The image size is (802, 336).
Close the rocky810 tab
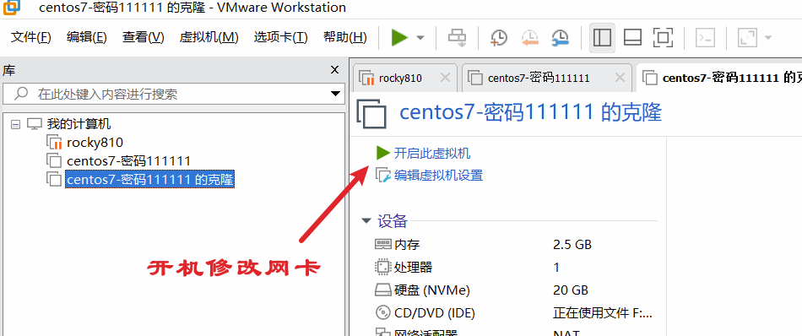(445, 78)
